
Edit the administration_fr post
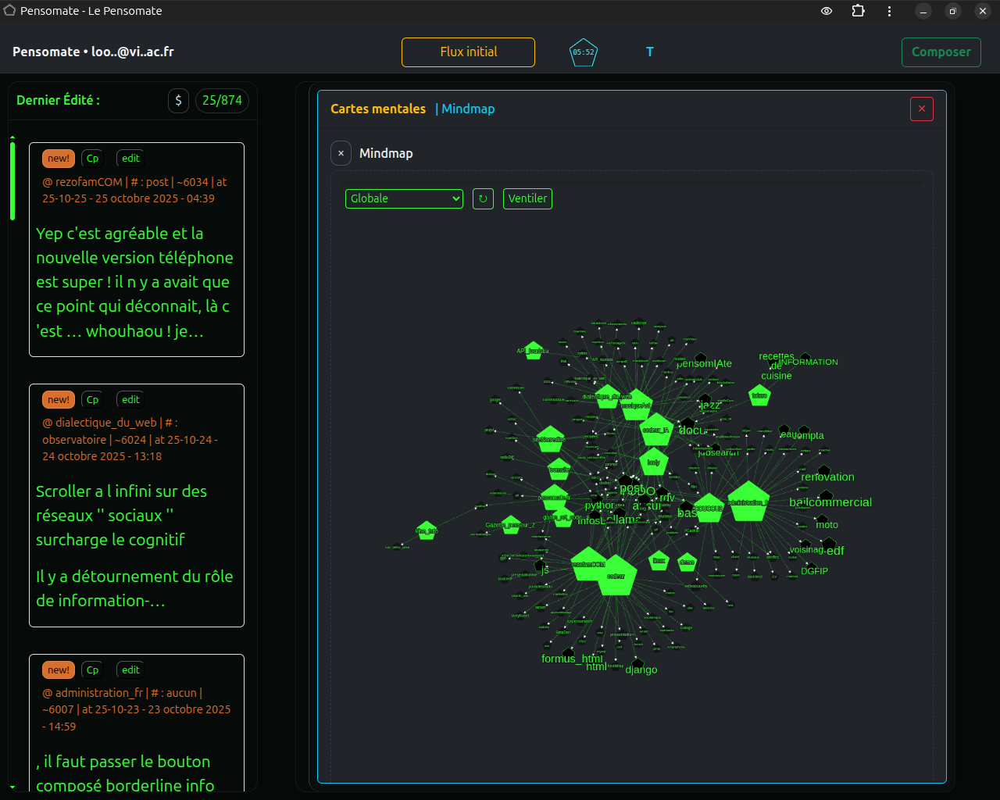(130, 670)
